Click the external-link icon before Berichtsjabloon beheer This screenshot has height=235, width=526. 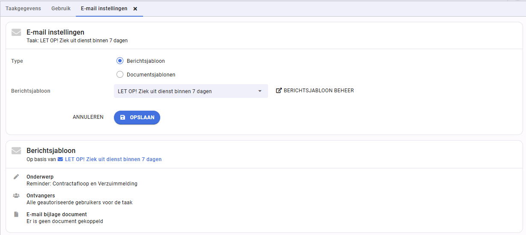(279, 91)
